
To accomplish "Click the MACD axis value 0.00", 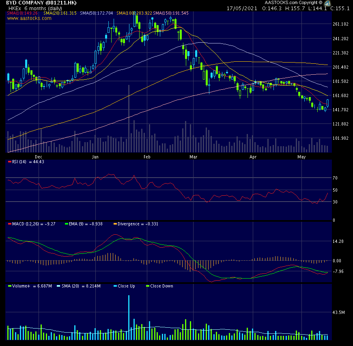I will tap(337, 261).
